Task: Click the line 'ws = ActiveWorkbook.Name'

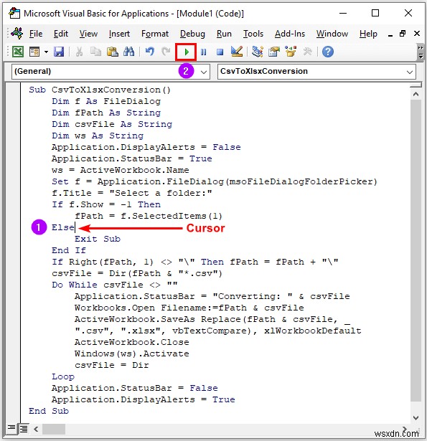Action: (x=120, y=170)
